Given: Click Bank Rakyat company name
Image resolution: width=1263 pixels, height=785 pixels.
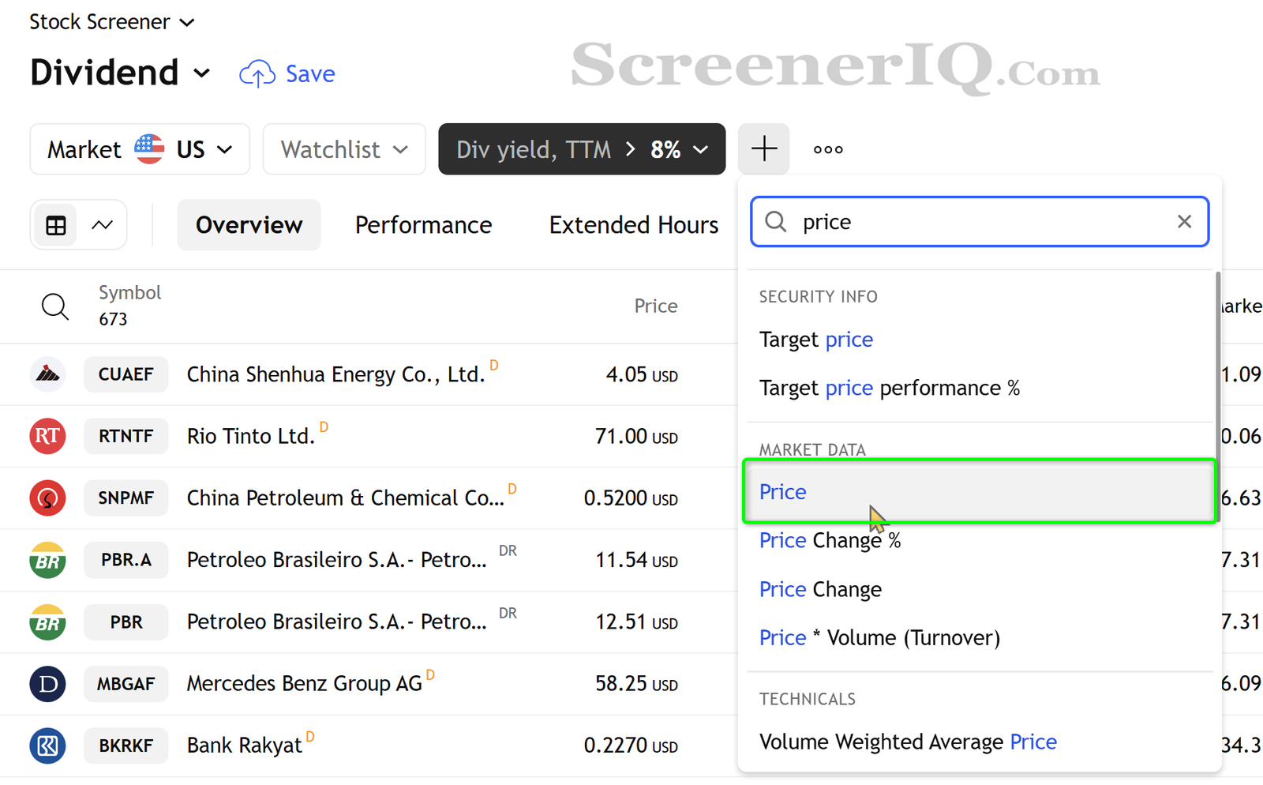Looking at the screenshot, I should tap(244, 746).
